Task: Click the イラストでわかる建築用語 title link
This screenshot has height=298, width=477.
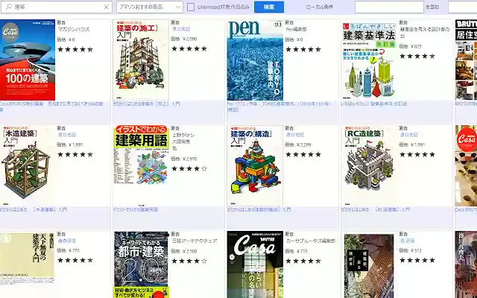Action: coord(136,209)
